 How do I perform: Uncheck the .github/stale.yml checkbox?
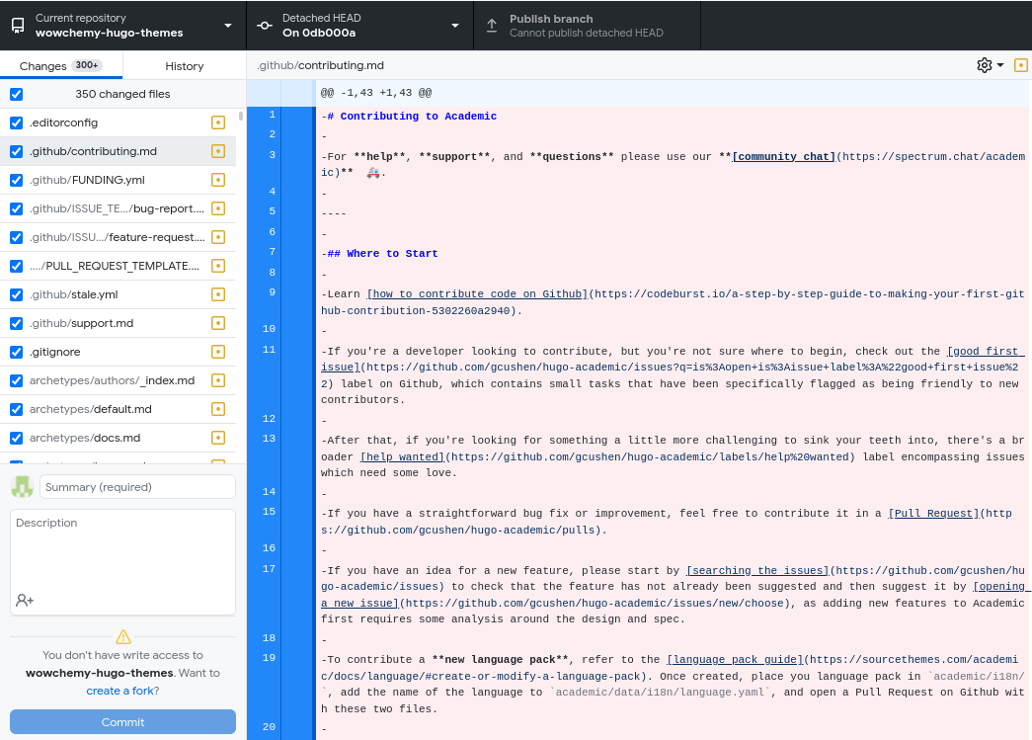(17, 294)
